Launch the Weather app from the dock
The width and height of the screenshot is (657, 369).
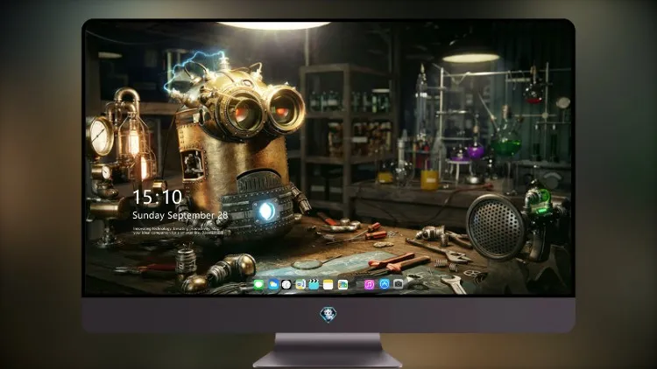(273, 284)
